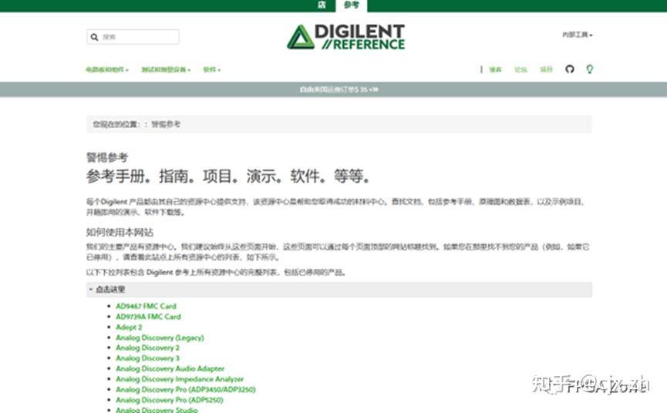Click the grey $35 shipping promotion banner

coord(333,89)
